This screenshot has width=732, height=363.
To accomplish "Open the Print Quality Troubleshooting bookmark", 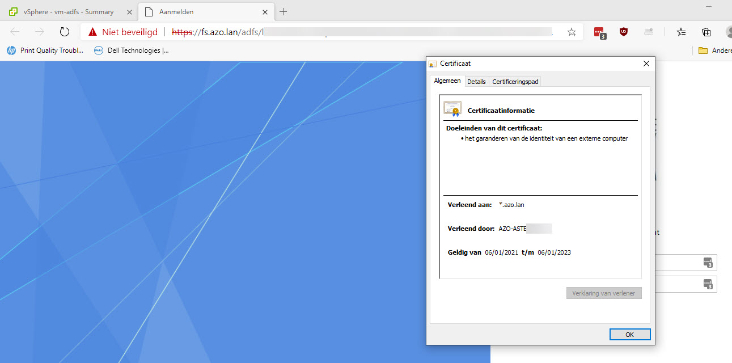I will point(45,50).
